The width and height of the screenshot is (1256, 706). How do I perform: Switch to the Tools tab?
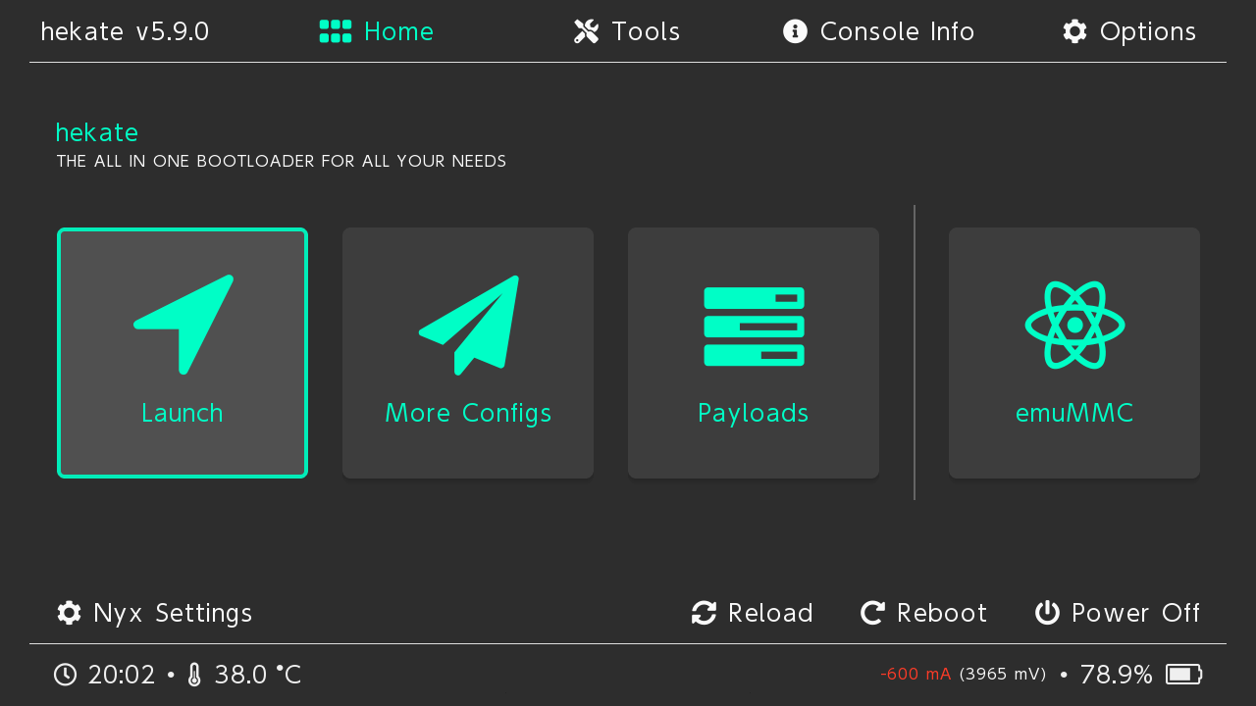[x=627, y=31]
